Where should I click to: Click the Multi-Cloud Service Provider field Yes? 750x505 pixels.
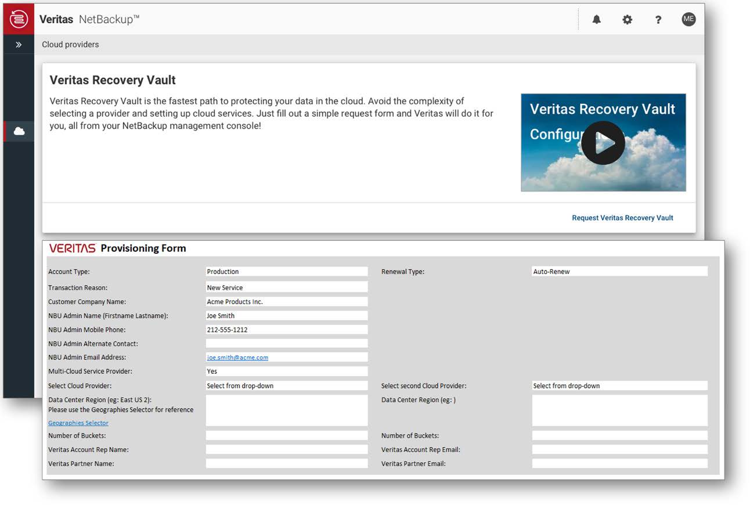pos(287,371)
